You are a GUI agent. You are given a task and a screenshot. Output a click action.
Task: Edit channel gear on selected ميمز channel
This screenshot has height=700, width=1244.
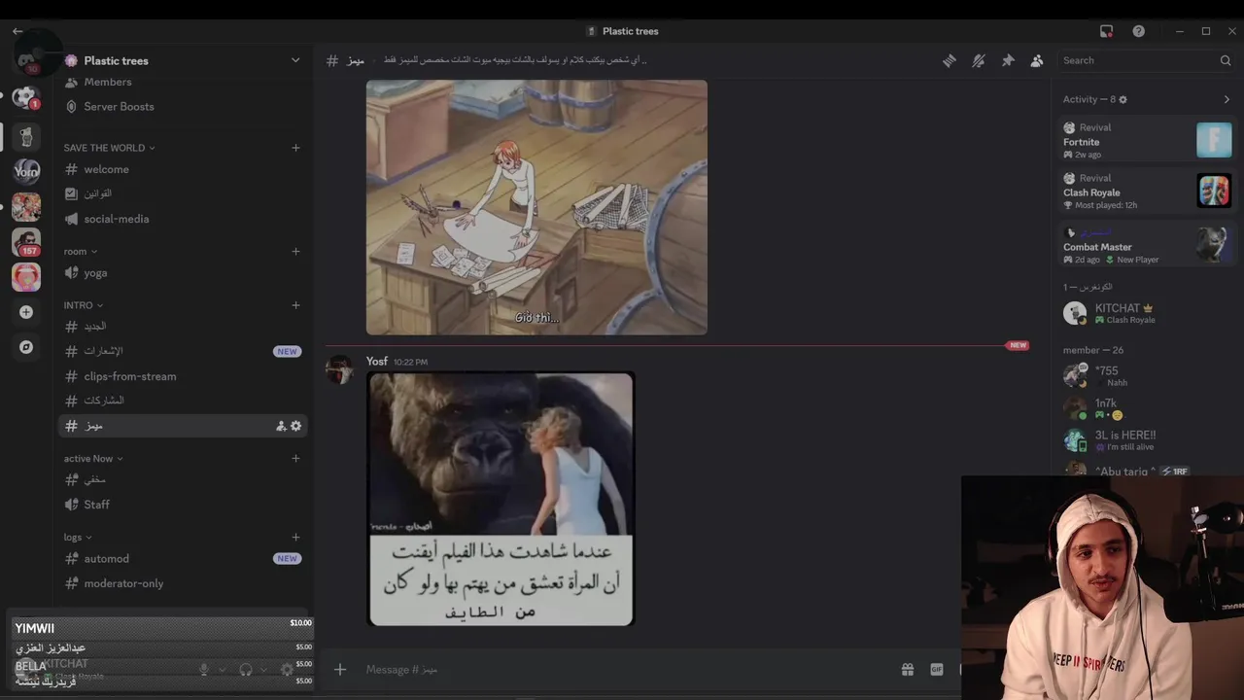(x=296, y=426)
